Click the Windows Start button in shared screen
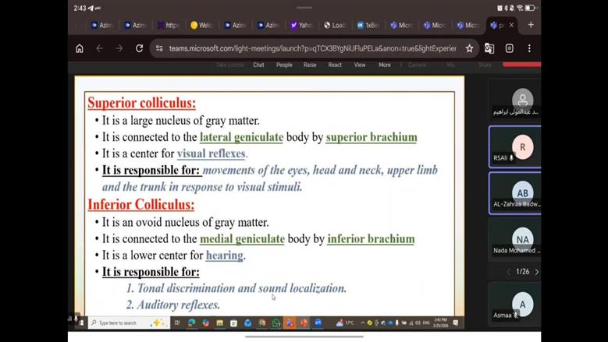 tap(81, 323)
